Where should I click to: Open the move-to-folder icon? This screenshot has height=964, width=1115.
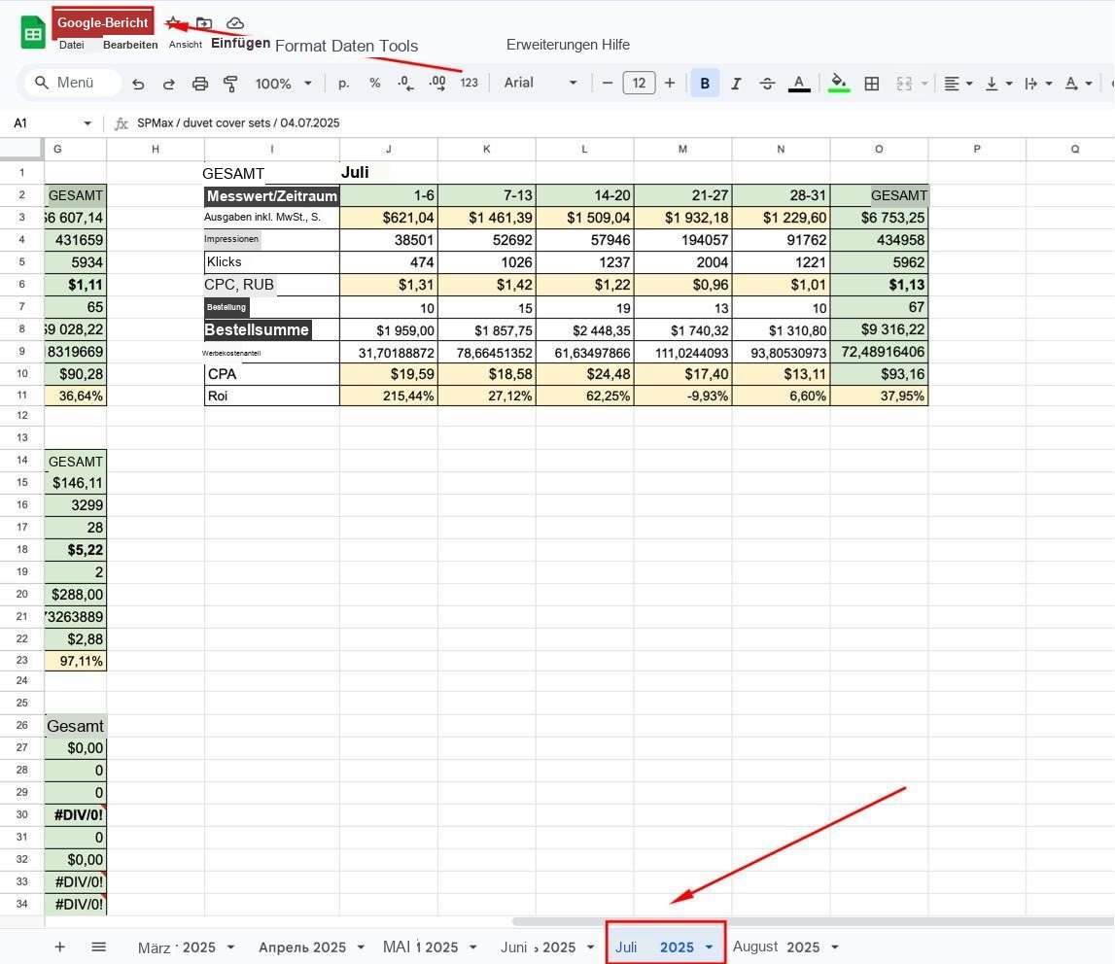click(x=204, y=23)
